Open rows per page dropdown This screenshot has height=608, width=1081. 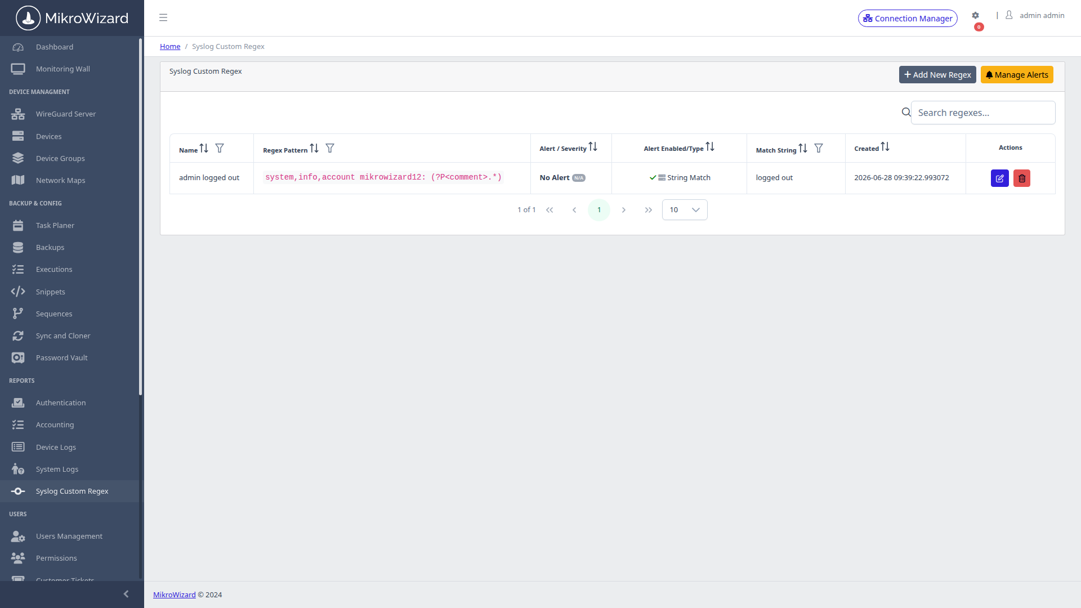pyautogui.click(x=685, y=210)
